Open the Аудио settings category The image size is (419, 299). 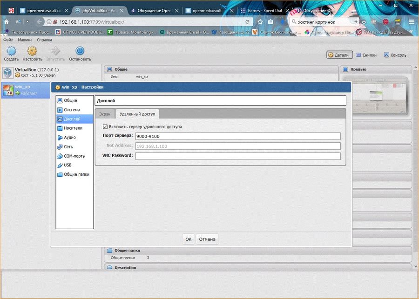point(69,138)
